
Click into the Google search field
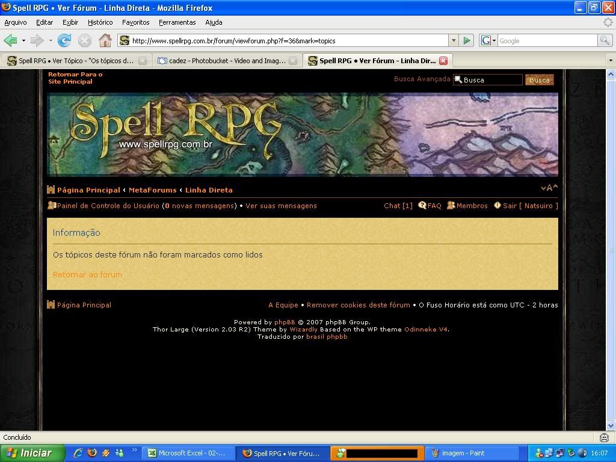coord(547,40)
